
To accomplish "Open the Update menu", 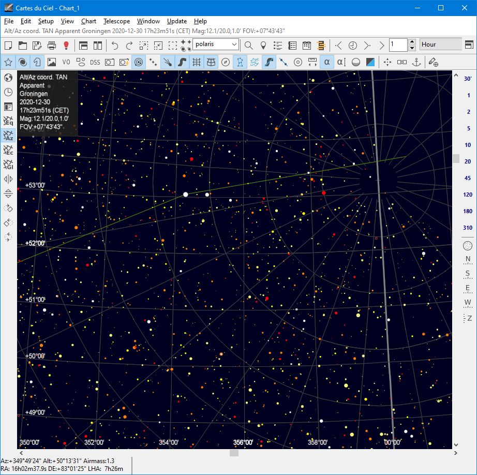I will 177,21.
